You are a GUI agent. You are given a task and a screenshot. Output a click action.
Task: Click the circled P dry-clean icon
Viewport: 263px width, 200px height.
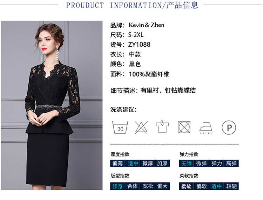point(229,127)
